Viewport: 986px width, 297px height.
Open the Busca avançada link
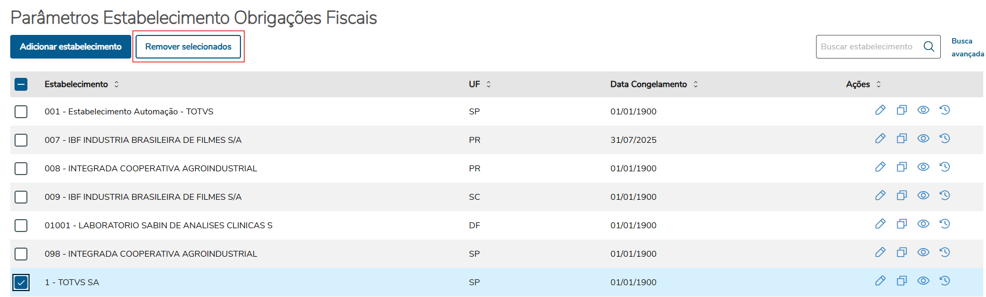coord(967,47)
